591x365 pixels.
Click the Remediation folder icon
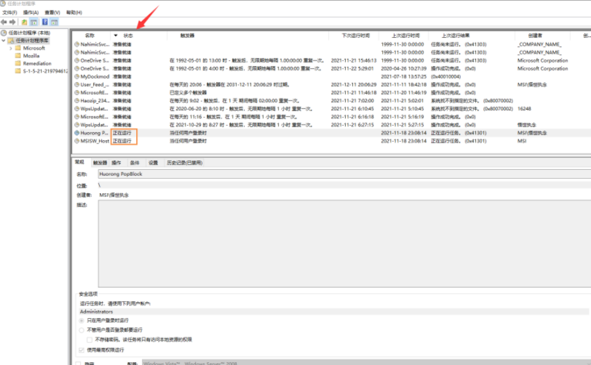coord(18,63)
